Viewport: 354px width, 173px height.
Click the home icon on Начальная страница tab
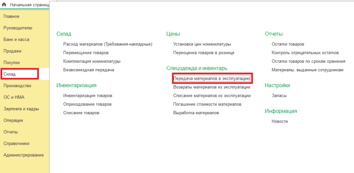tap(4, 4)
